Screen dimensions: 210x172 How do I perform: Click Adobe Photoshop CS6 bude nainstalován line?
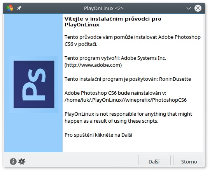click(x=115, y=93)
